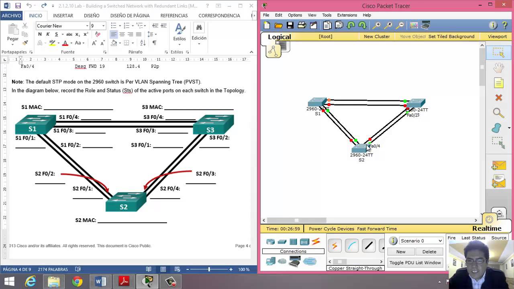This screenshot has height=289, width=514.
Task: Pick console light-blue cable
Action: [x=351, y=246]
